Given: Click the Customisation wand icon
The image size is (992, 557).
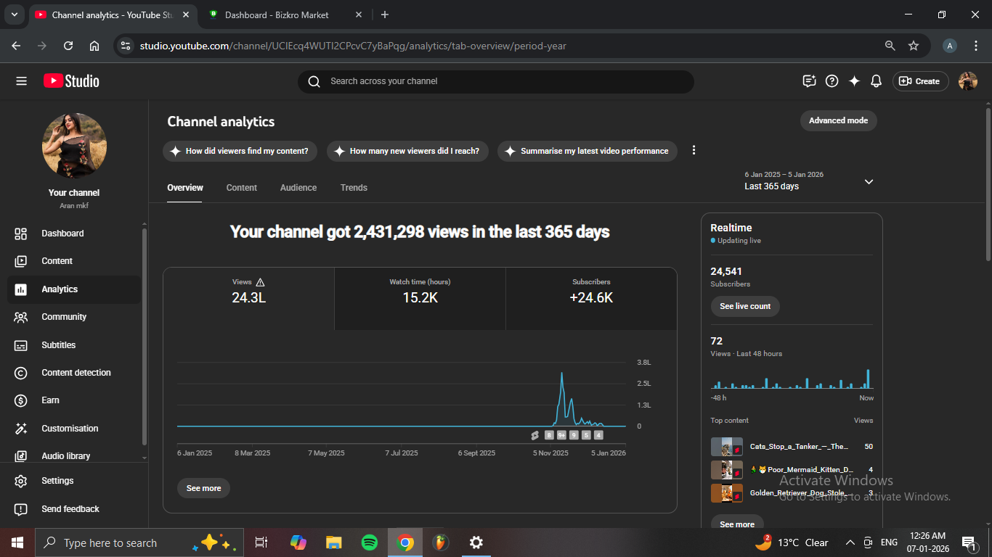Looking at the screenshot, I should [21, 429].
